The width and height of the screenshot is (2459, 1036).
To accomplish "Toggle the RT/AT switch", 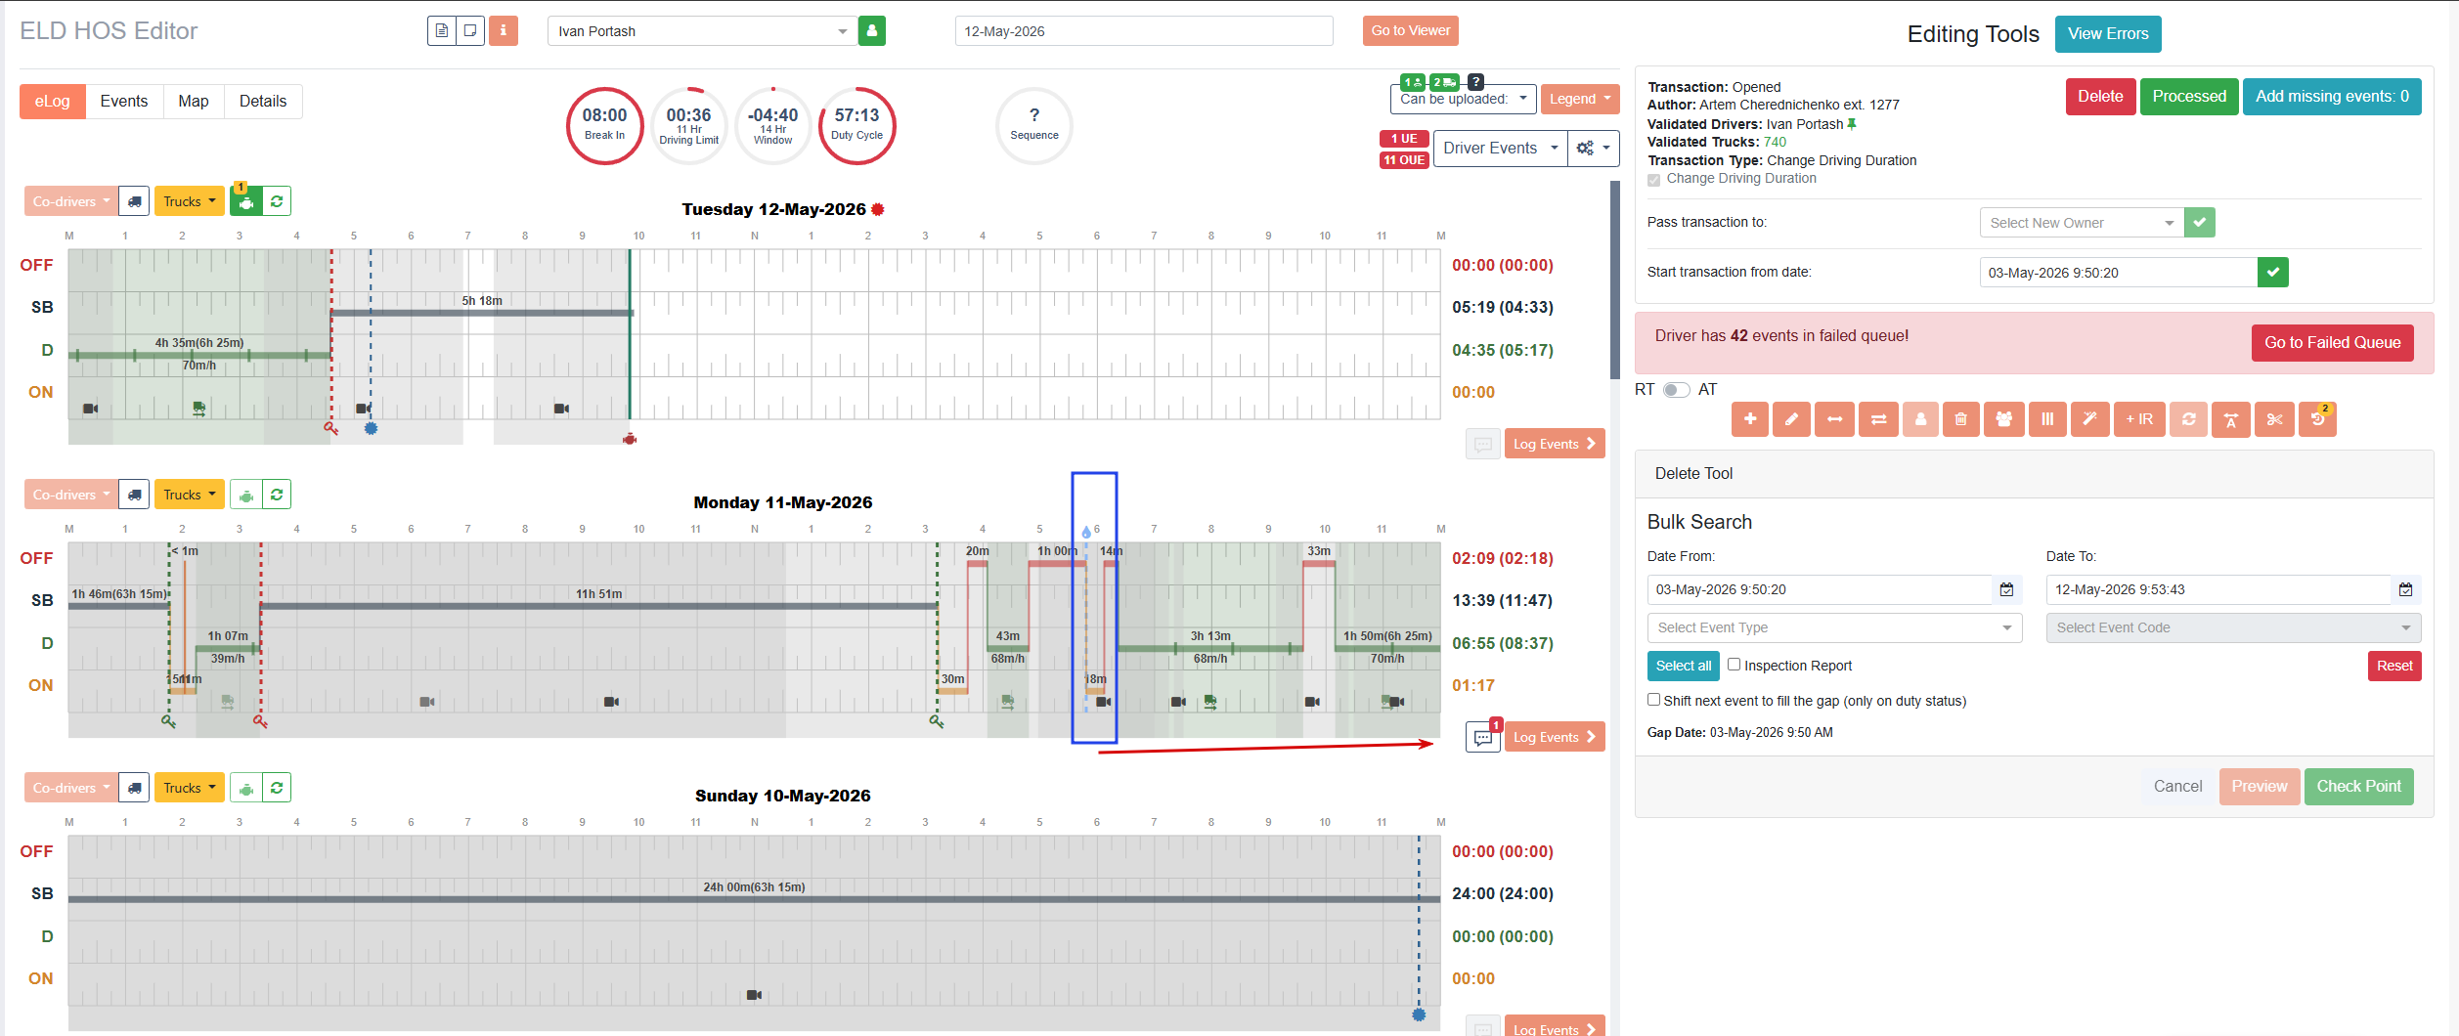I will [x=1676, y=390].
